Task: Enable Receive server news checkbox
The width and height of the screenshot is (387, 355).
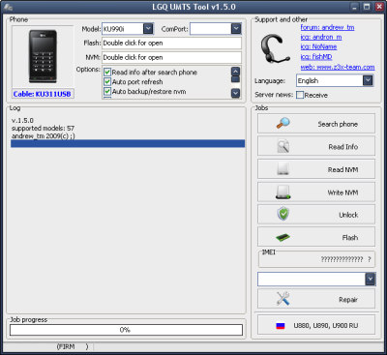Action: [300, 95]
